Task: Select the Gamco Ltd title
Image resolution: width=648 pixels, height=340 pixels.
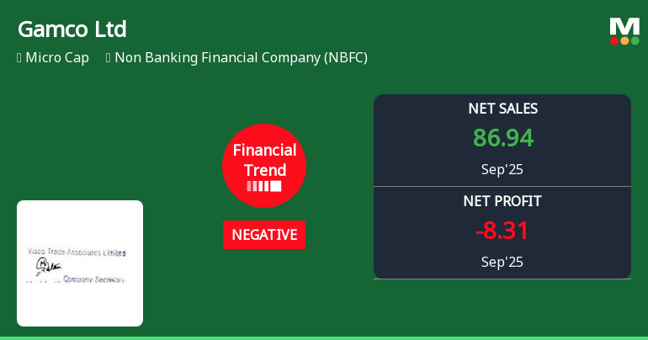Action: 72,29
